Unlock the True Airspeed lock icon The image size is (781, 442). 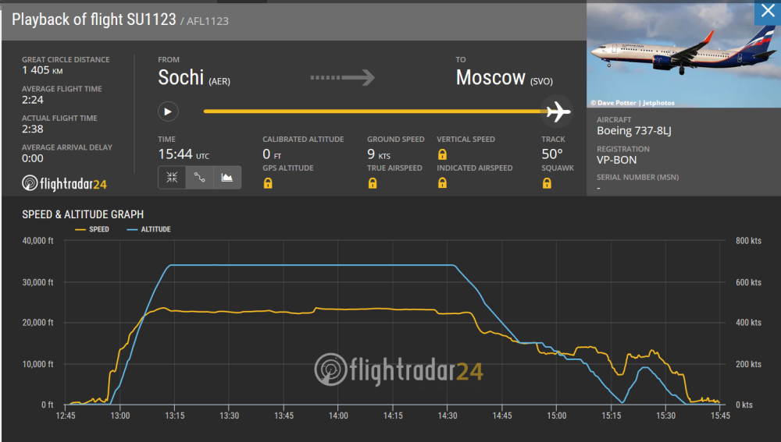(373, 183)
